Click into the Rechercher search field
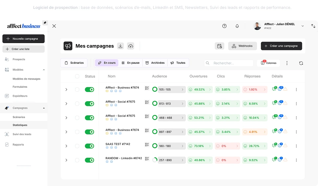Screen dimensions: 318x186 (229, 63)
